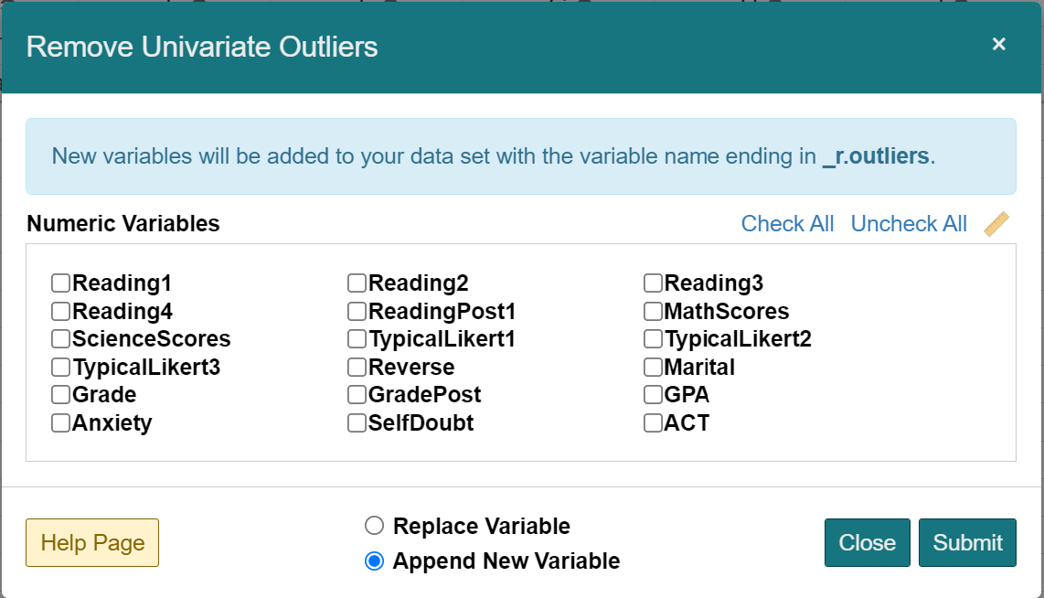Check the TypicalLikert2 variable
Screen dimensions: 1044x598
click(x=652, y=338)
